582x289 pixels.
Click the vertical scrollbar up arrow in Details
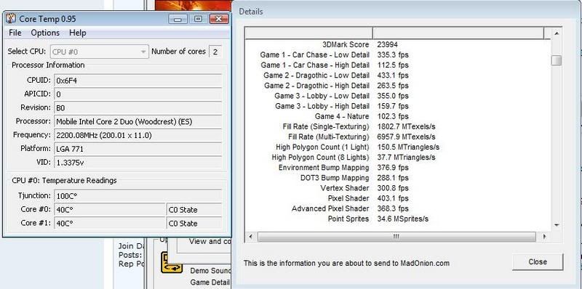pyautogui.click(x=557, y=33)
